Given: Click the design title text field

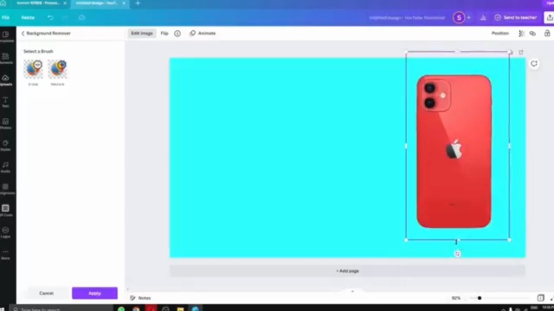Looking at the screenshot, I should pyautogui.click(x=407, y=17).
